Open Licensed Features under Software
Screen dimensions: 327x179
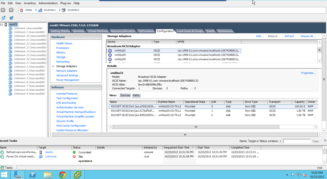click(x=67, y=94)
